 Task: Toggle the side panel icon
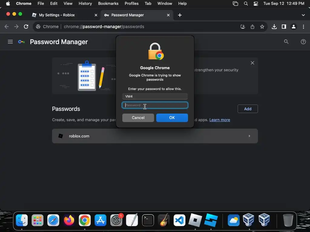coord(284,27)
